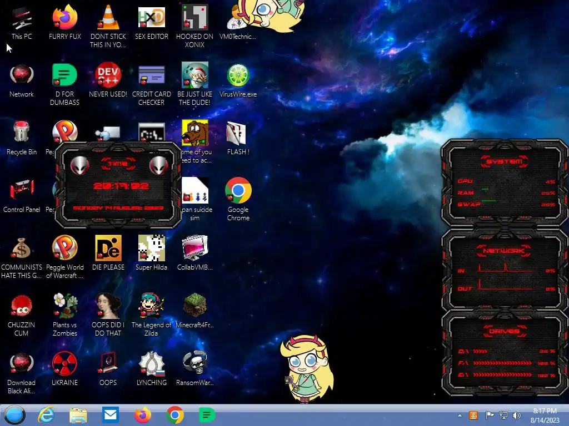
Task: Select the beaver pixel-art desktop icon
Action: (x=195, y=133)
